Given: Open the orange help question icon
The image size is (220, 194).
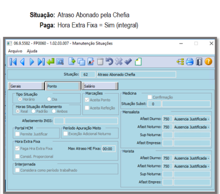Looking at the screenshot, I should [208, 62].
